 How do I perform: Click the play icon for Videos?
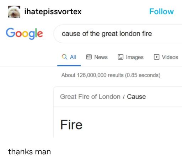(156, 57)
